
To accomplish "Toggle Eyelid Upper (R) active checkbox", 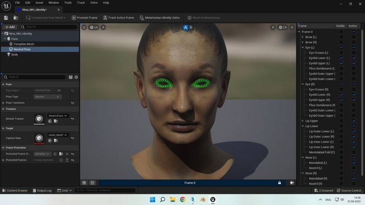I will pos(354,100).
